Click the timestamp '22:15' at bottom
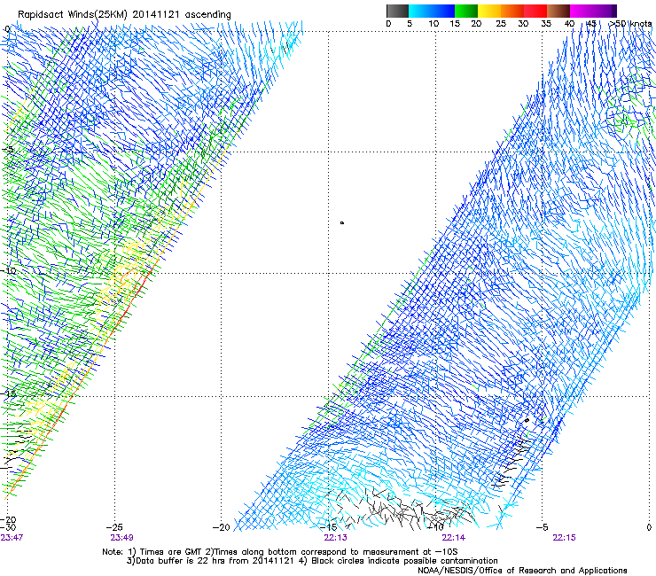Screen dimensions: 656x576 564,538
